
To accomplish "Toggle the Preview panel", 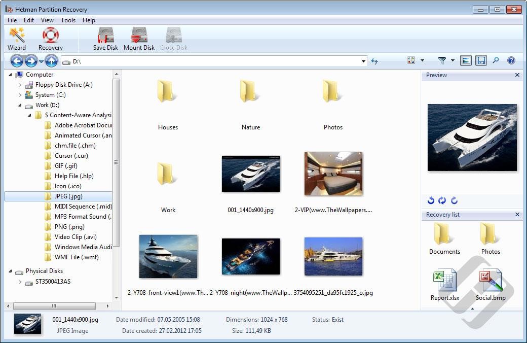I will coord(466,60).
